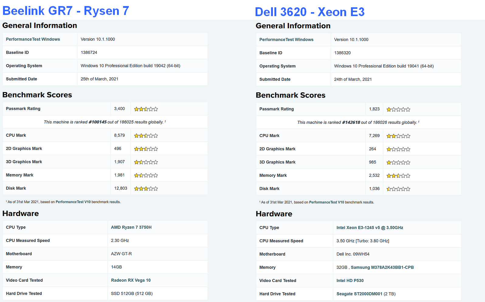Click PerformanceTest Windows link in Dell table
This screenshot has height=302, width=485.
(286, 39)
